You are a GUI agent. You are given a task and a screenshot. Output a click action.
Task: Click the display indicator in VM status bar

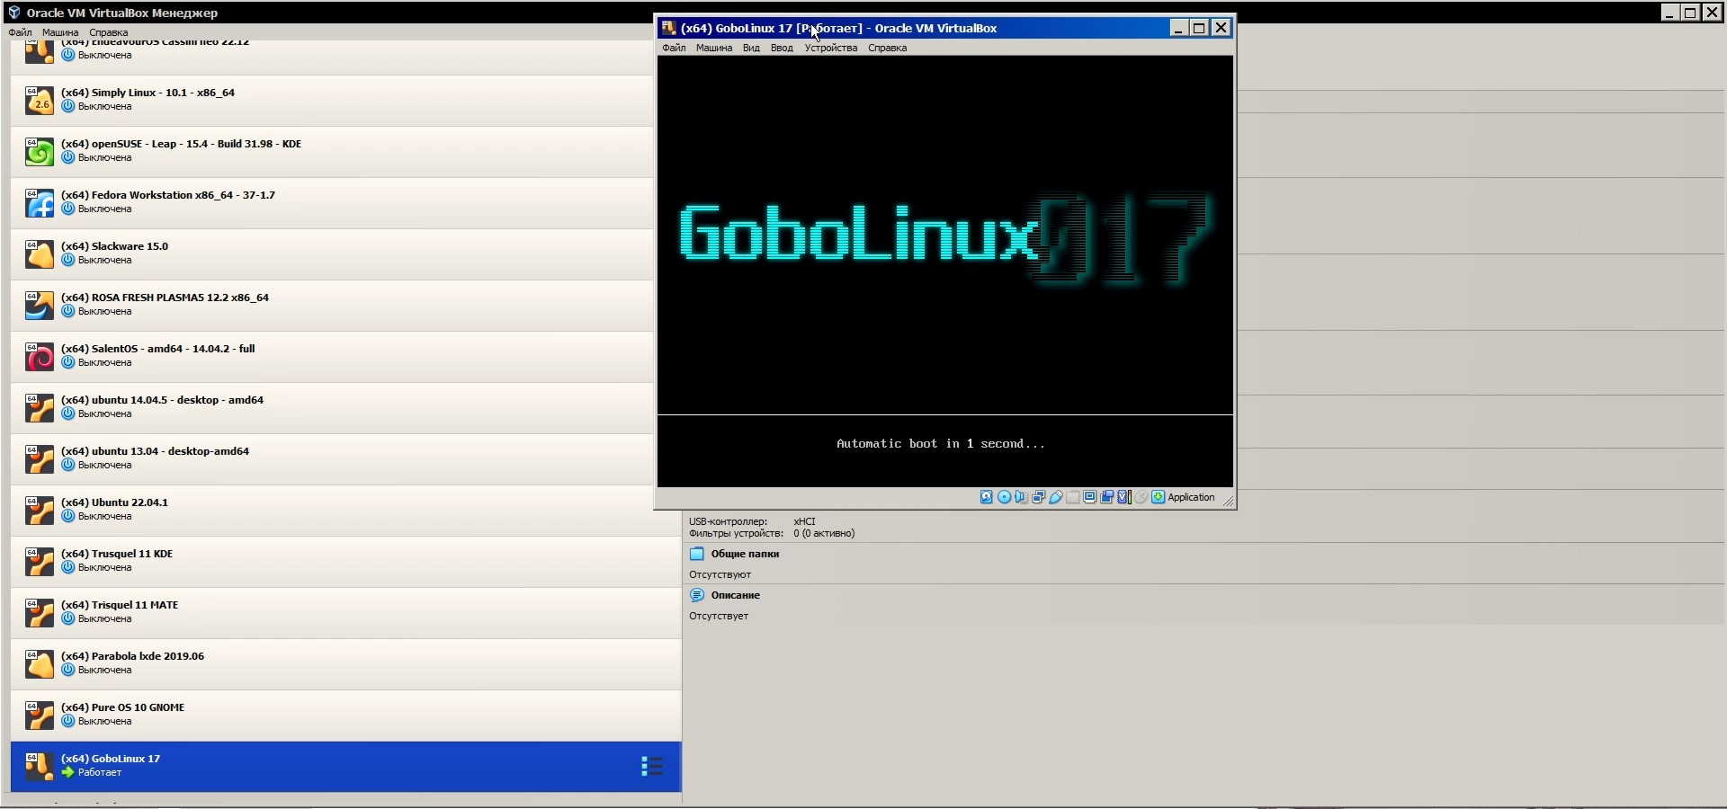(1089, 497)
